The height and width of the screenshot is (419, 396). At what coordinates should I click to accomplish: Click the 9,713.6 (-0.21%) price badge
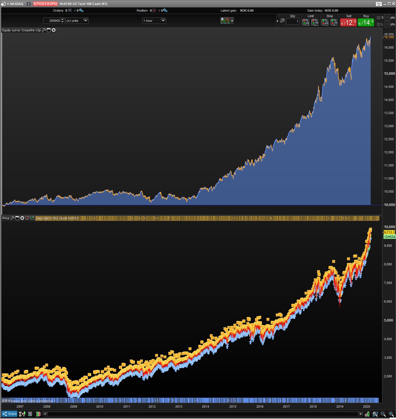tap(45, 4)
